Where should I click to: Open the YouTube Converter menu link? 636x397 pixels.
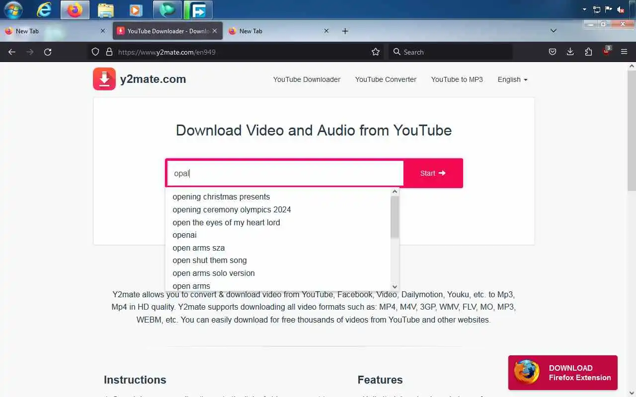386,79
